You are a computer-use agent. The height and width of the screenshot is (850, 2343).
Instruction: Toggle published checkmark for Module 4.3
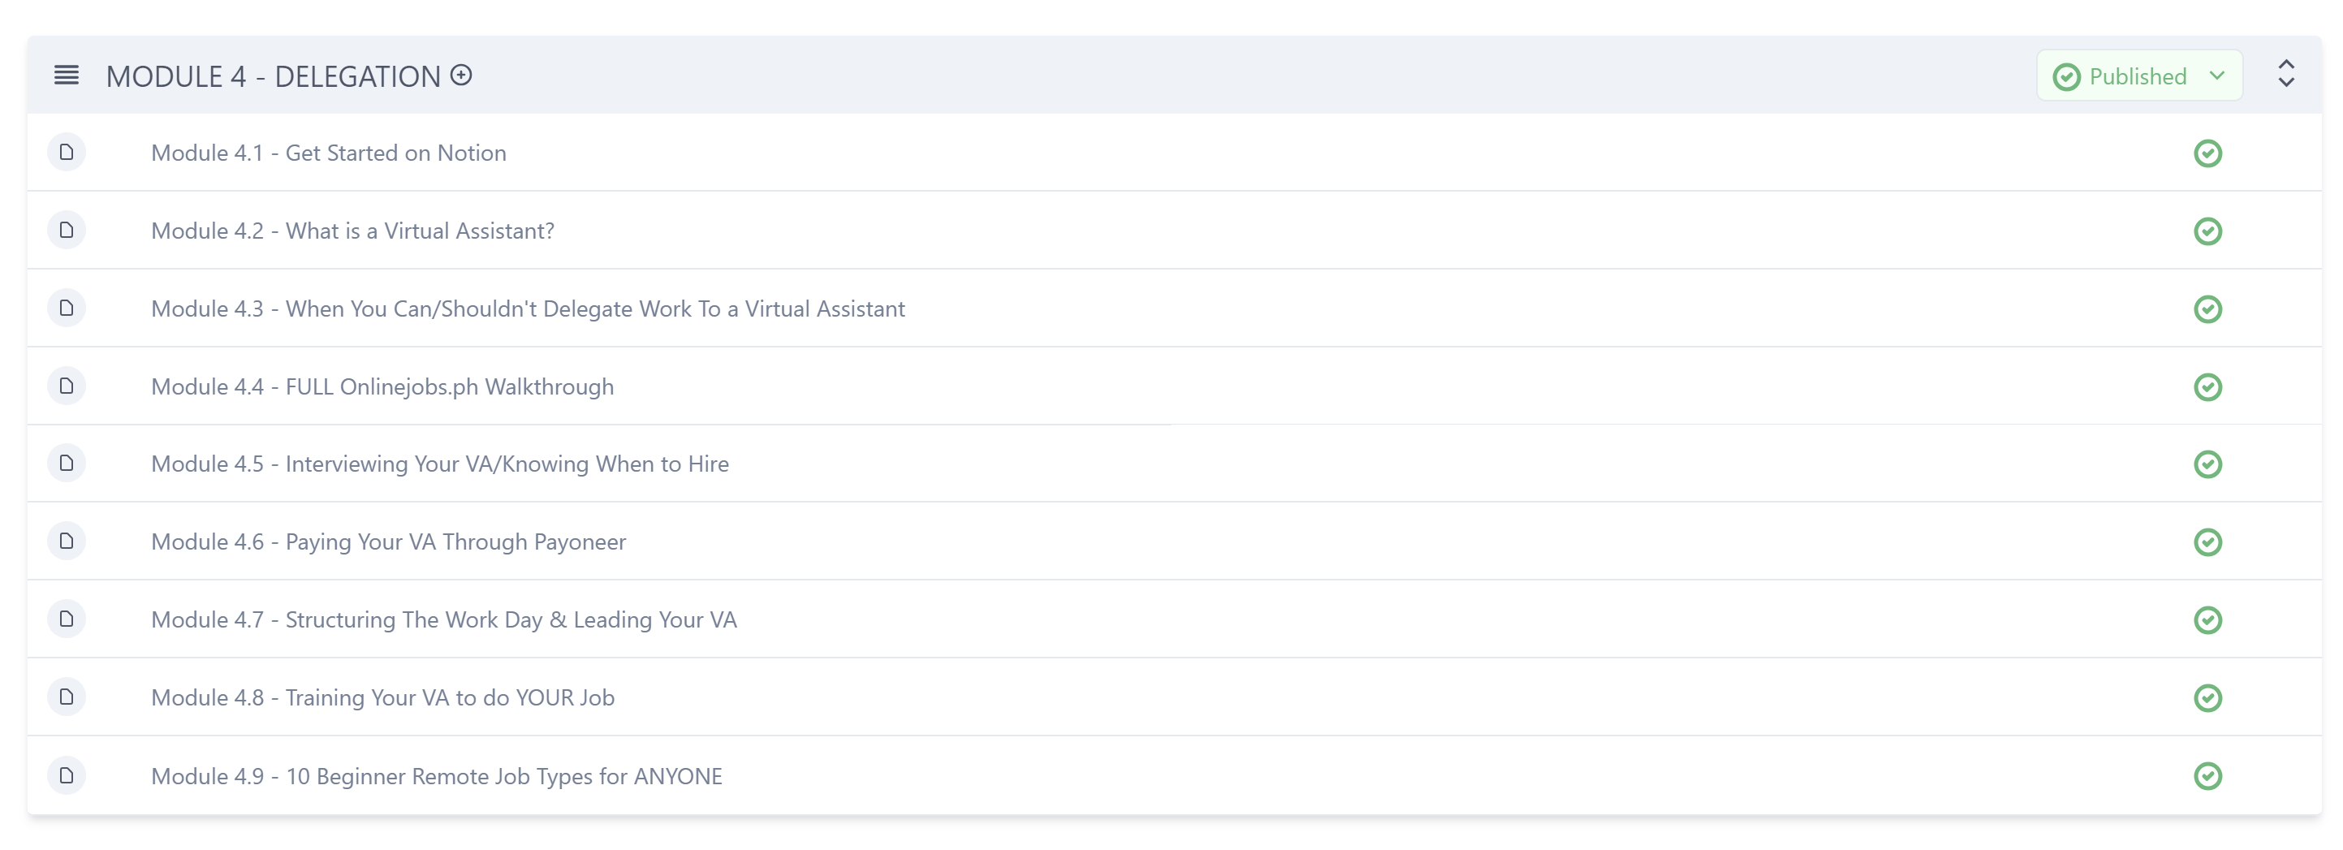(2207, 310)
